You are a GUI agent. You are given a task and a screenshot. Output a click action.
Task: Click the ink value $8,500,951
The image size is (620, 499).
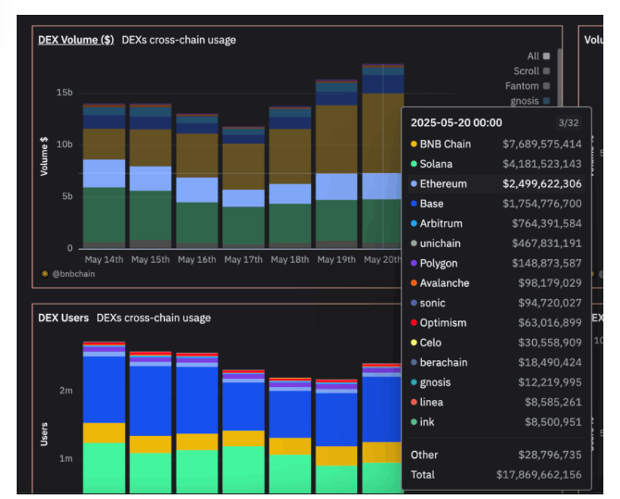[x=552, y=422]
